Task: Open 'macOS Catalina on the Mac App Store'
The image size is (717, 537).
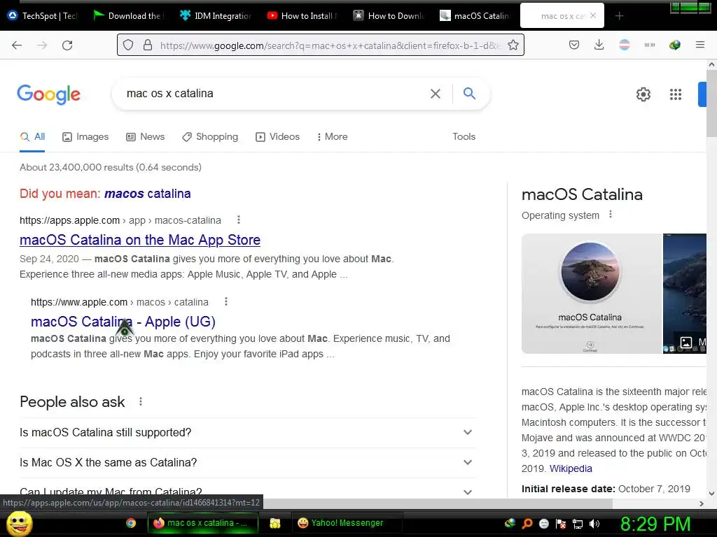Action: pyautogui.click(x=140, y=240)
